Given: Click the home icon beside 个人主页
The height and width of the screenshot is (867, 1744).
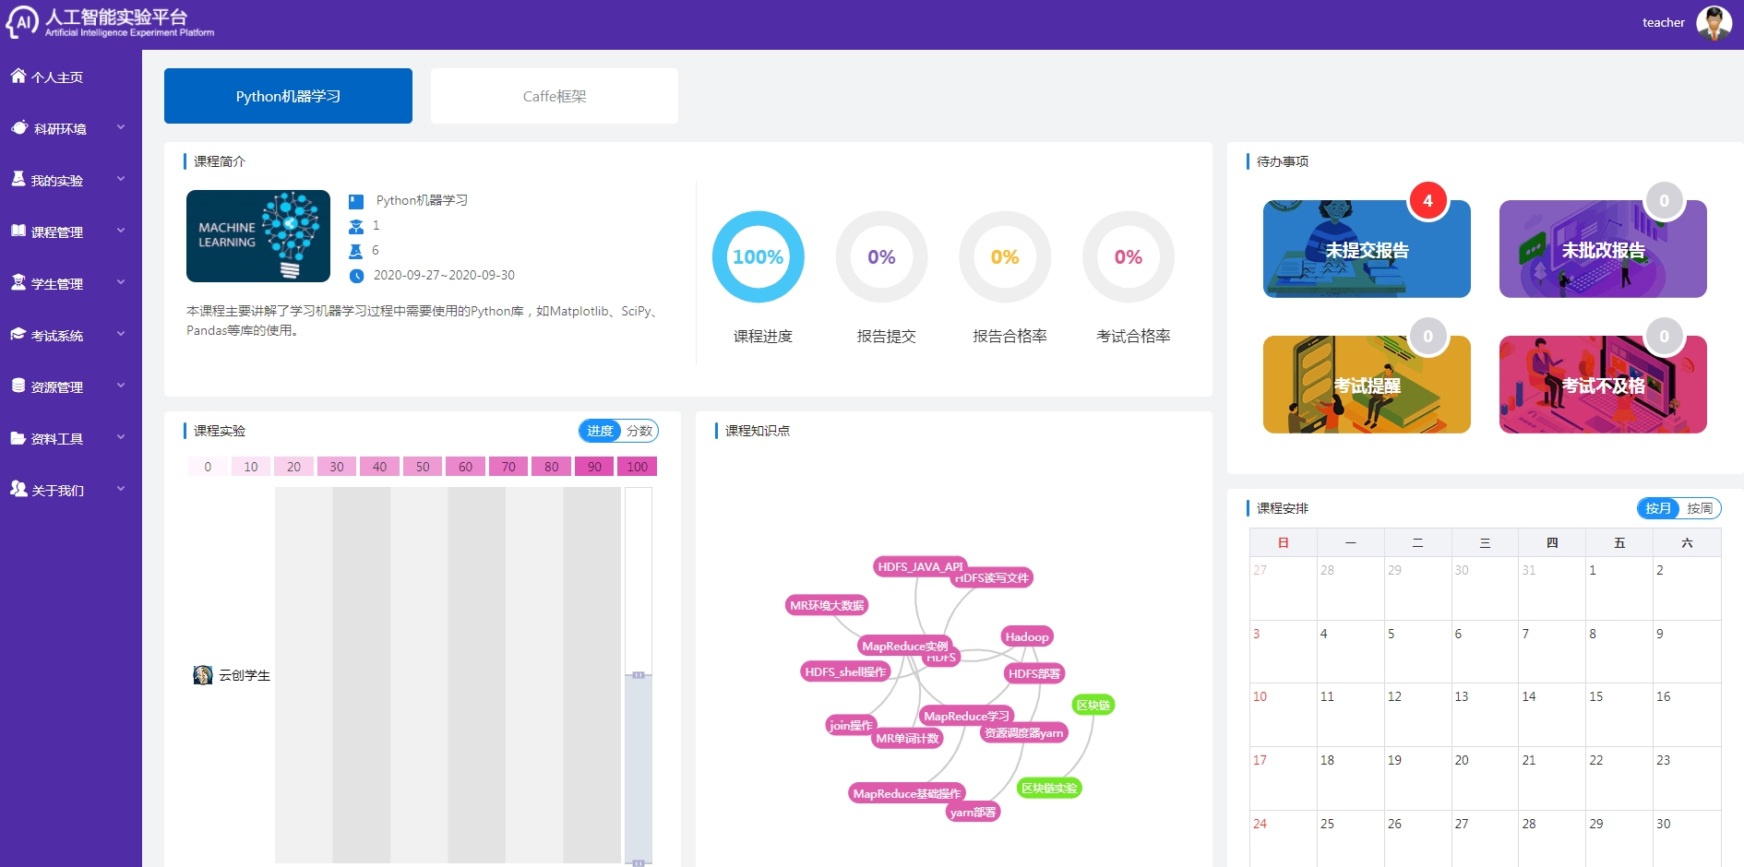Looking at the screenshot, I should (x=18, y=77).
